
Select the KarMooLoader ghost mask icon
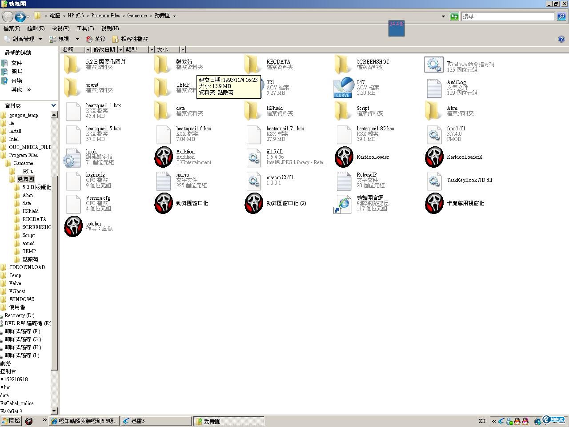[x=344, y=157]
